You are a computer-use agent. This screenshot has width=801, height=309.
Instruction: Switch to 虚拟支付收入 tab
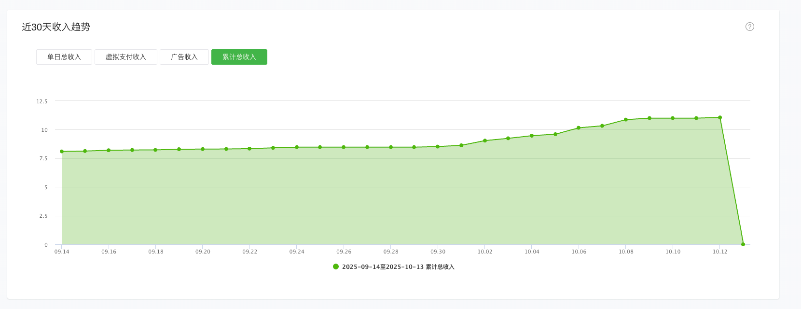pos(126,57)
